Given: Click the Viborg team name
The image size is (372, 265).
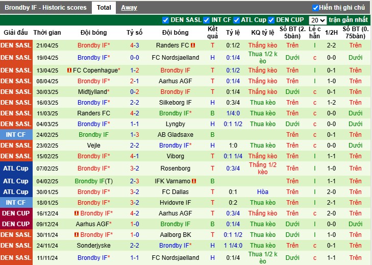Looking at the screenshot, I should [176, 156].
